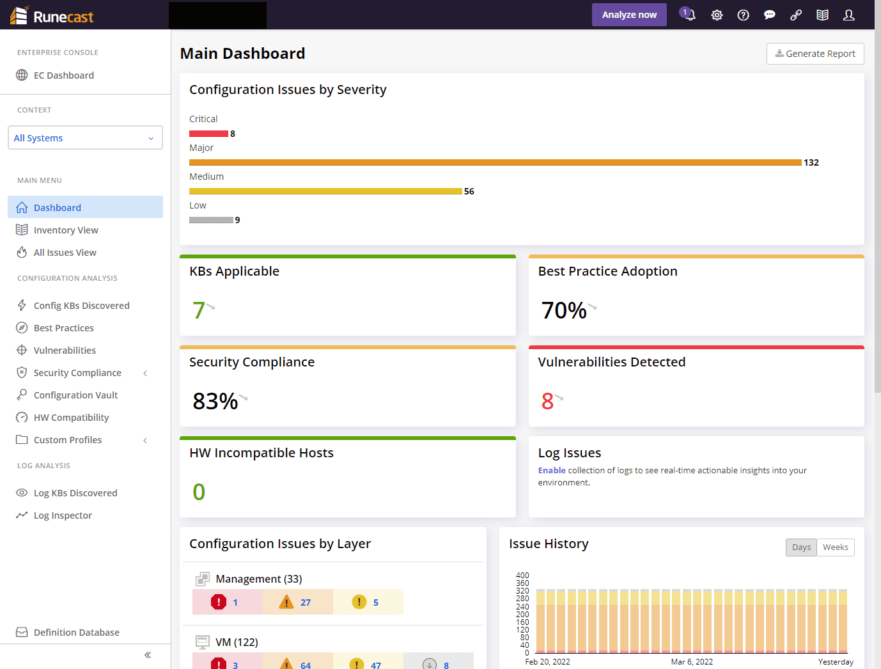
Task: Collapse the sidebar with double-chevron
Action: 148,655
